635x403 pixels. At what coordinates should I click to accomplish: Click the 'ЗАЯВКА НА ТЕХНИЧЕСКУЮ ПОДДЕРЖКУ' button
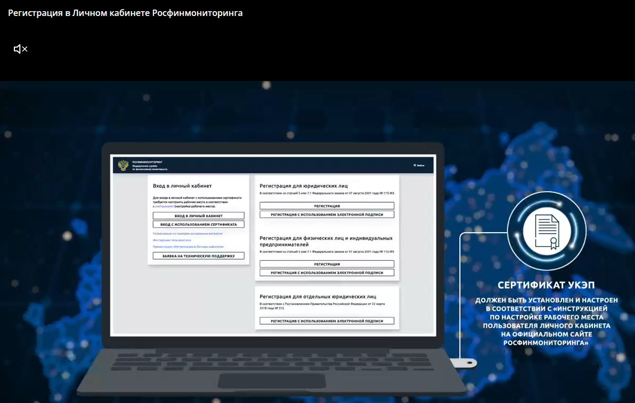tap(198, 256)
